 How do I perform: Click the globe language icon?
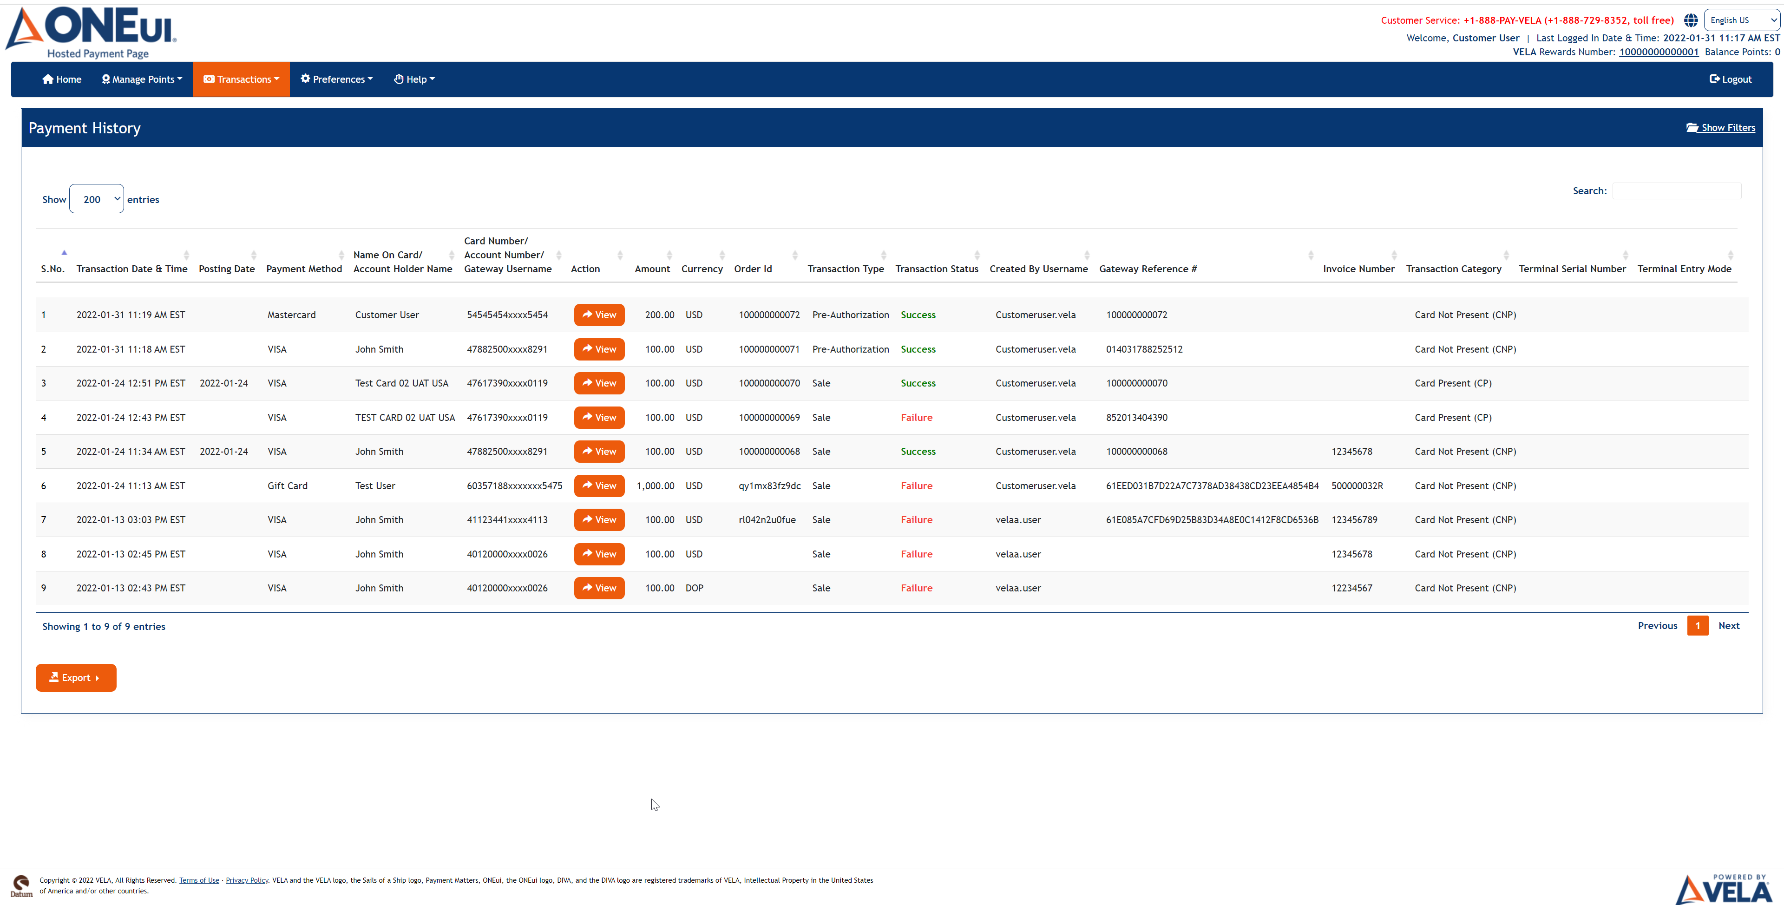1691,20
